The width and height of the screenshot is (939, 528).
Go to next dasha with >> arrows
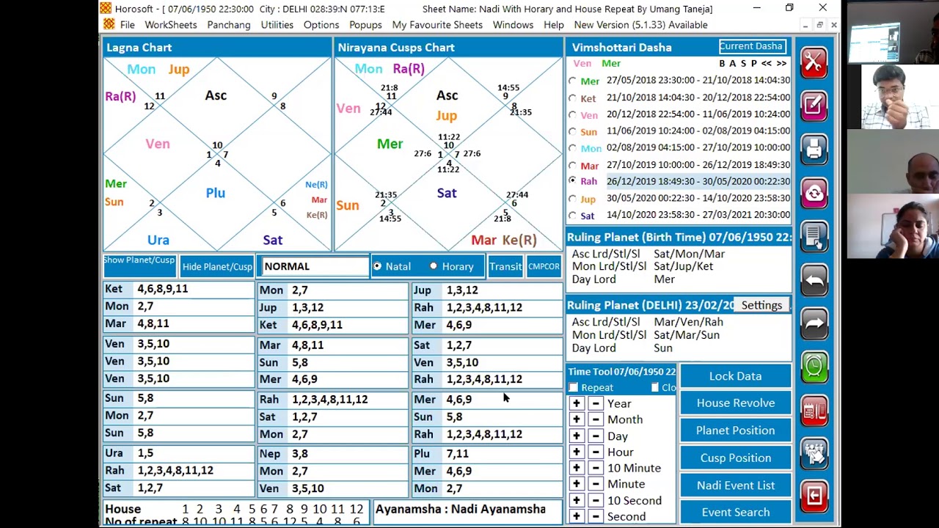pos(782,64)
